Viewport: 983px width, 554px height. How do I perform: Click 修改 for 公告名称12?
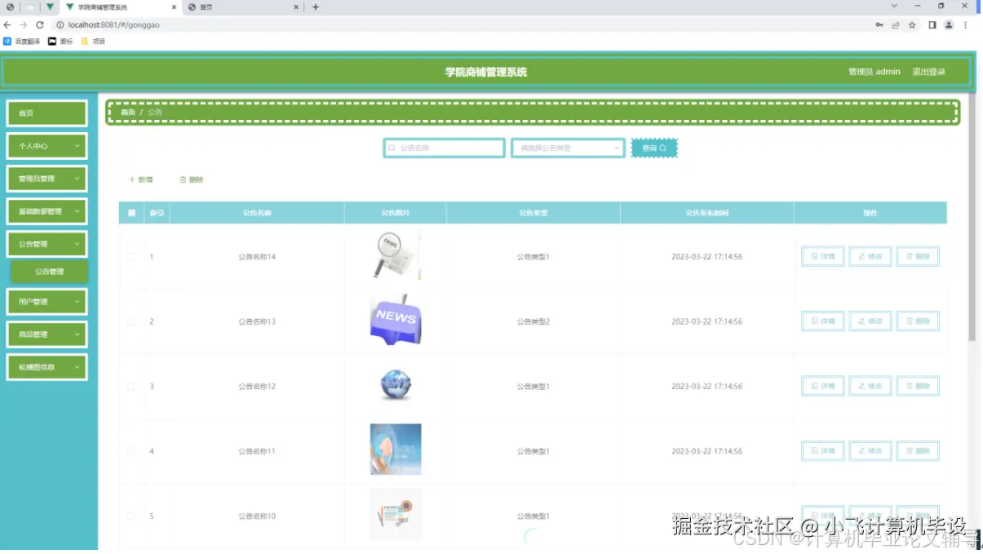pos(870,386)
